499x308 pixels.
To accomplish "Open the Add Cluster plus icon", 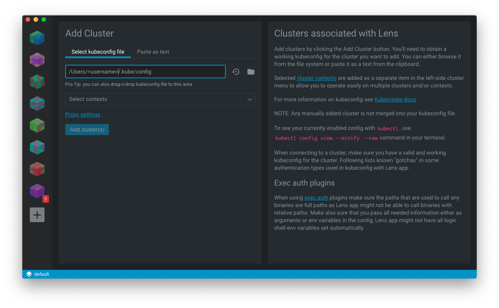I will (37, 215).
